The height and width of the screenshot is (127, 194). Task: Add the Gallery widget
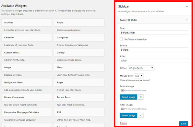[x=79, y=52]
